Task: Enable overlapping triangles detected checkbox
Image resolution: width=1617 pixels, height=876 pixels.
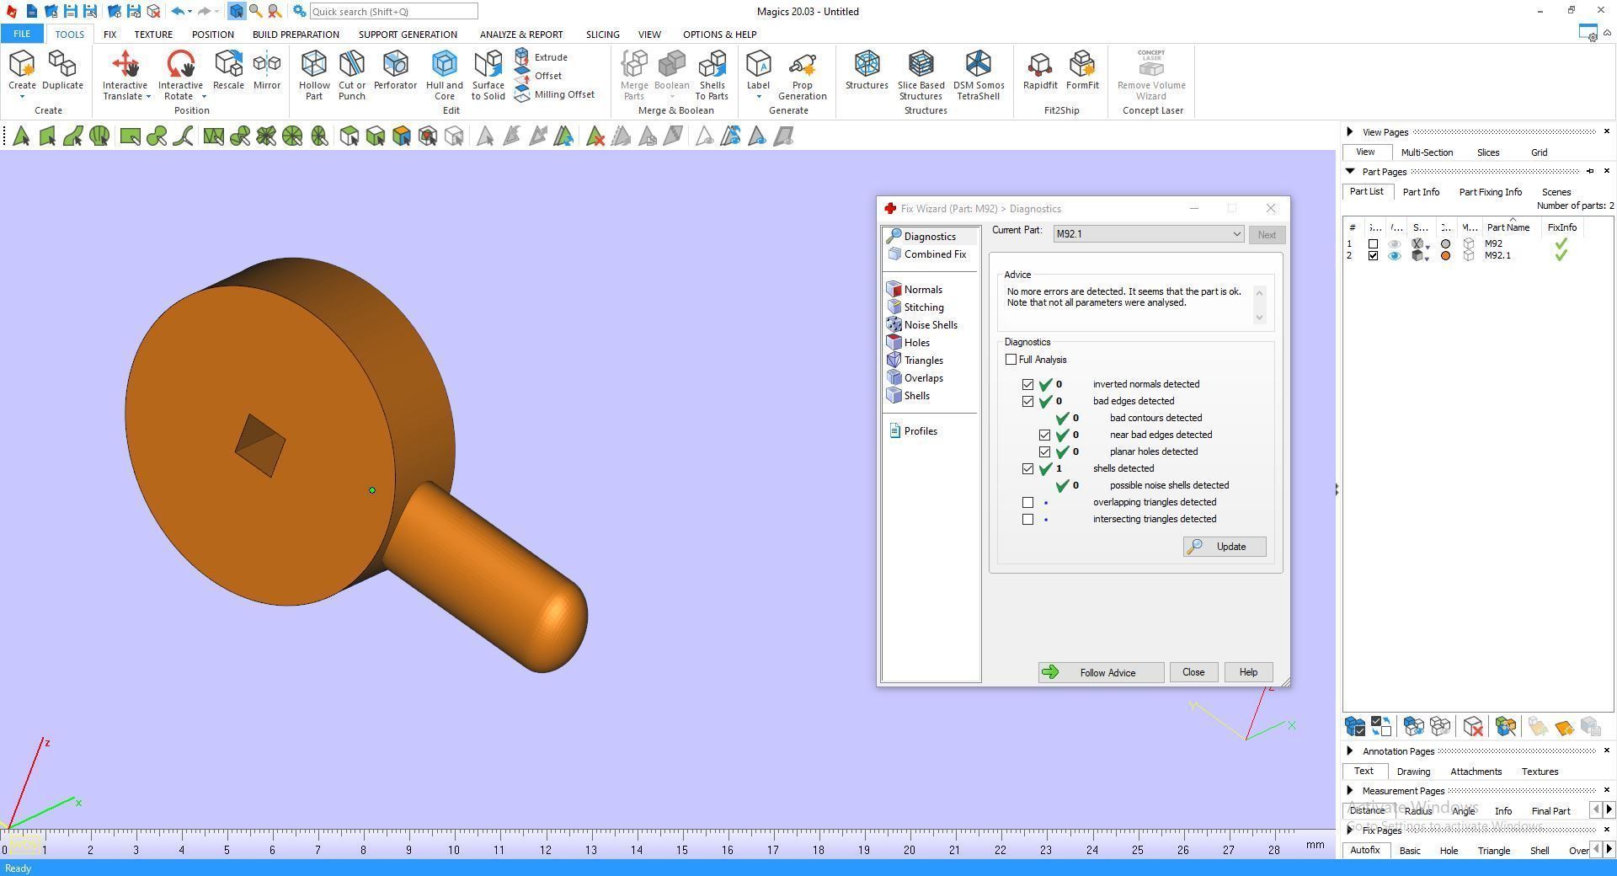Action: click(1027, 502)
